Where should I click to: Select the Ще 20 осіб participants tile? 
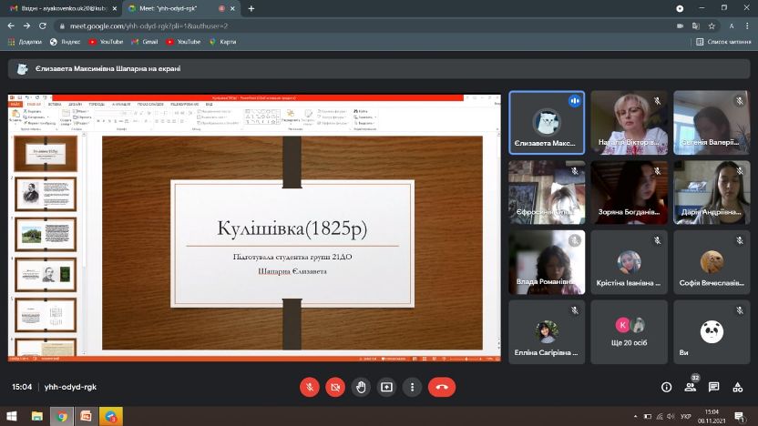[630, 331]
